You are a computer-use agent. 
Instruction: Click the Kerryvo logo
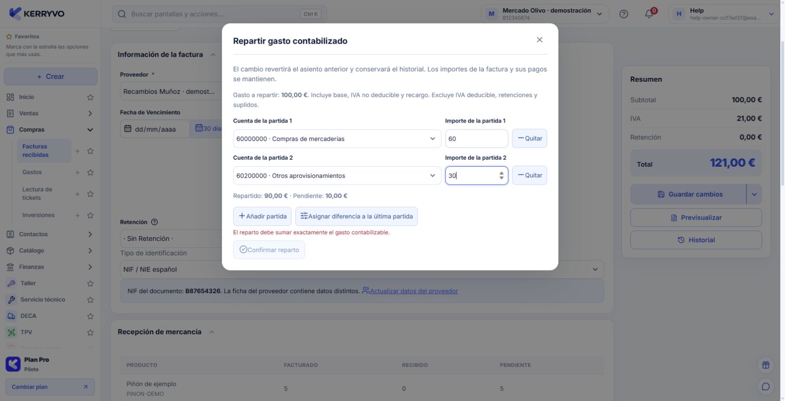[37, 14]
